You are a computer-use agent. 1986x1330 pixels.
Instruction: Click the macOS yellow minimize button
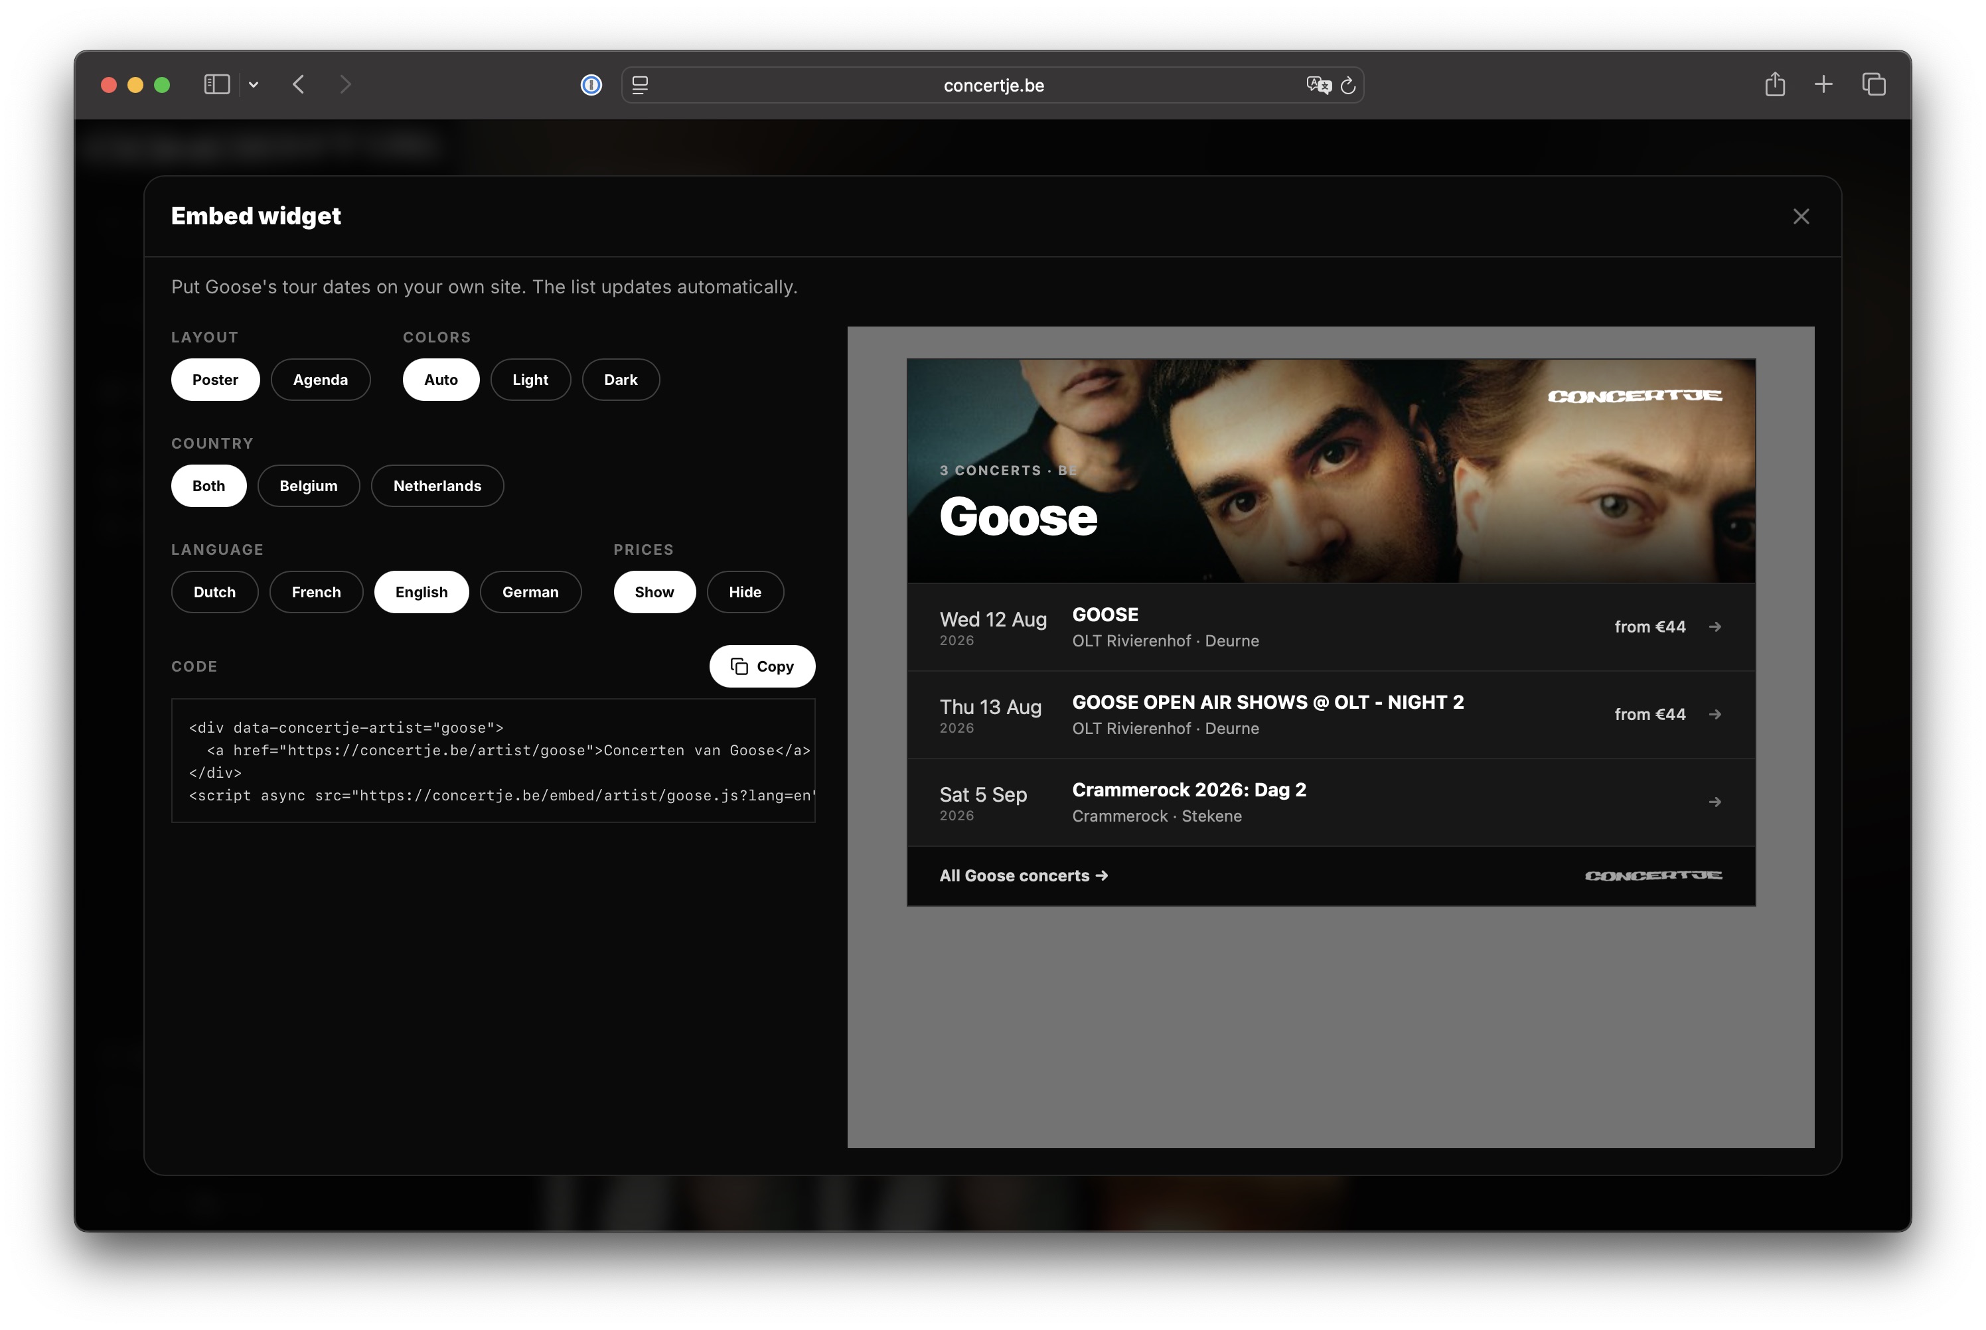[135, 85]
